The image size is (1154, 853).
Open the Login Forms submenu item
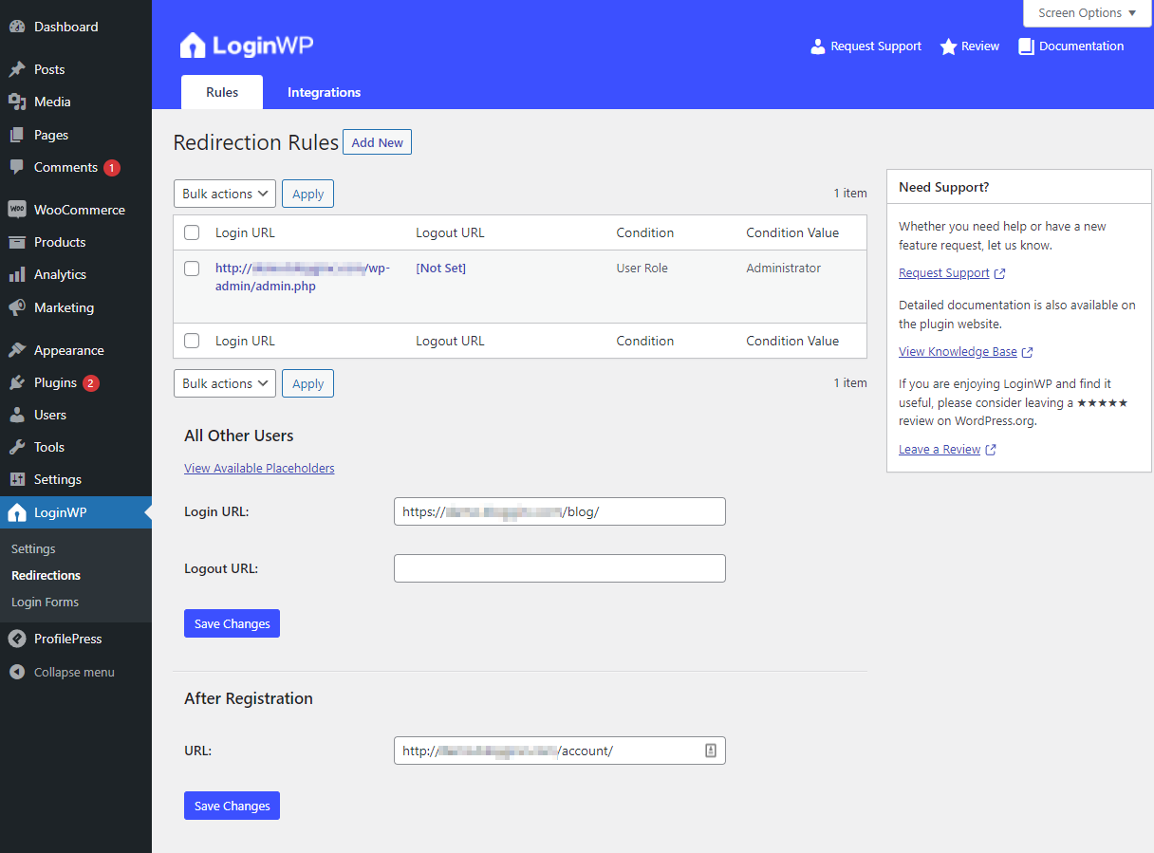45,602
